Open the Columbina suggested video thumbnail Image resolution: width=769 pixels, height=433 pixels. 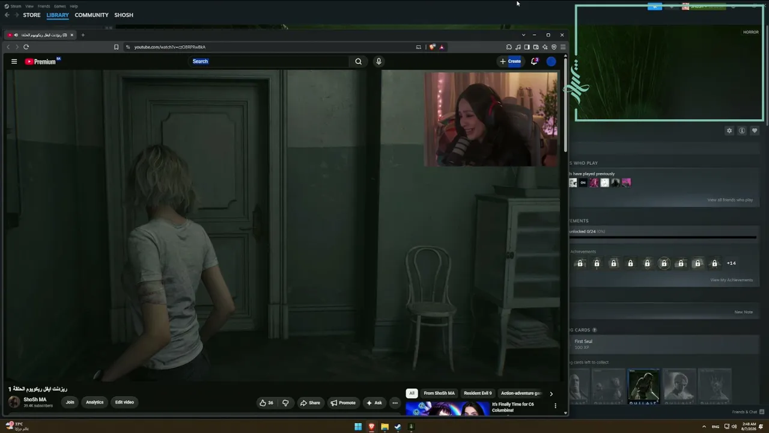pyautogui.click(x=448, y=409)
